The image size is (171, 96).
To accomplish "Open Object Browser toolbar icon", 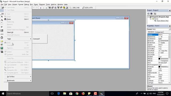I will point(58,8).
